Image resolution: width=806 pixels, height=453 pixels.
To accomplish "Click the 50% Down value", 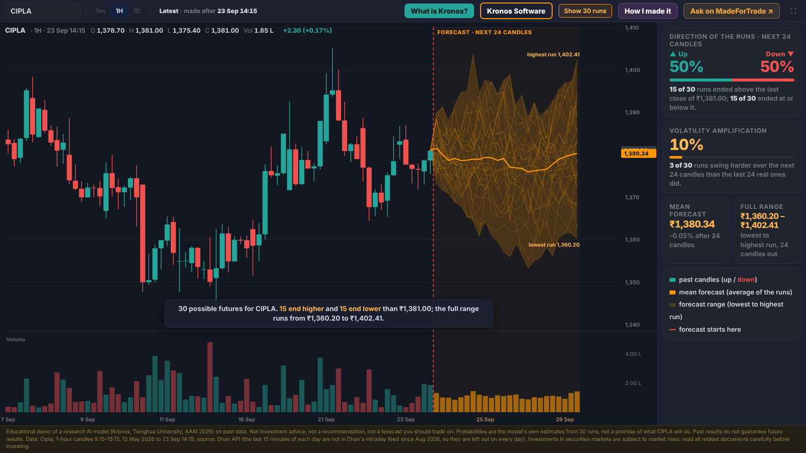I will pyautogui.click(x=777, y=66).
